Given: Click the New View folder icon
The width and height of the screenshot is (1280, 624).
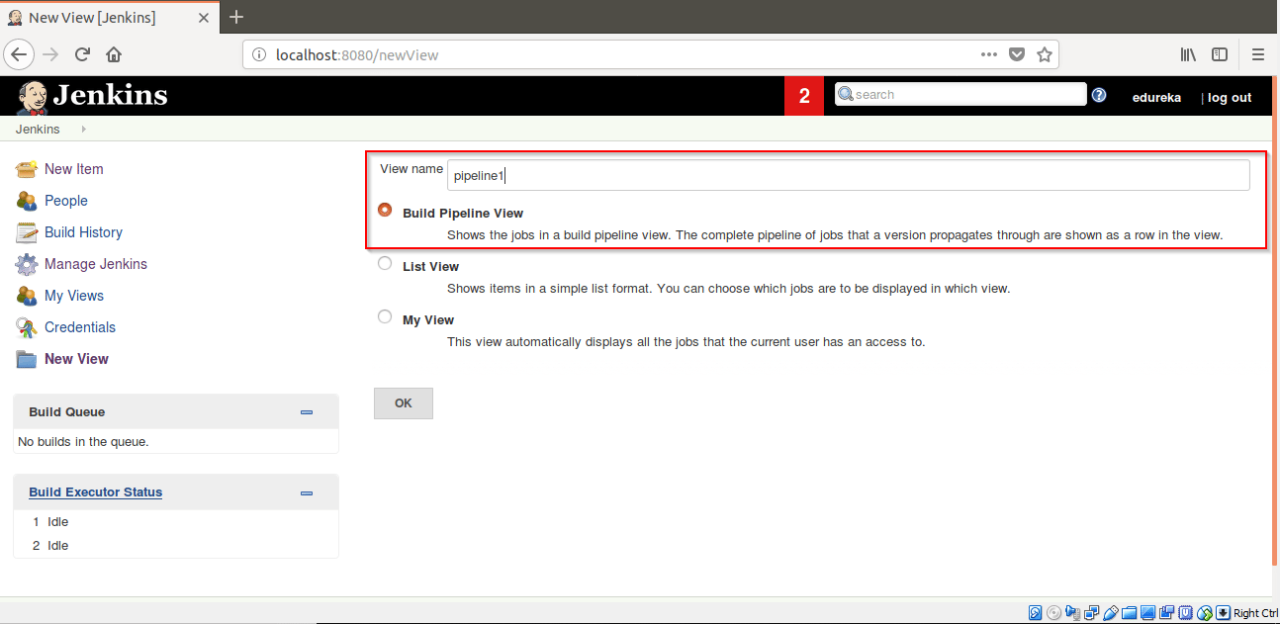Looking at the screenshot, I should click(27, 359).
